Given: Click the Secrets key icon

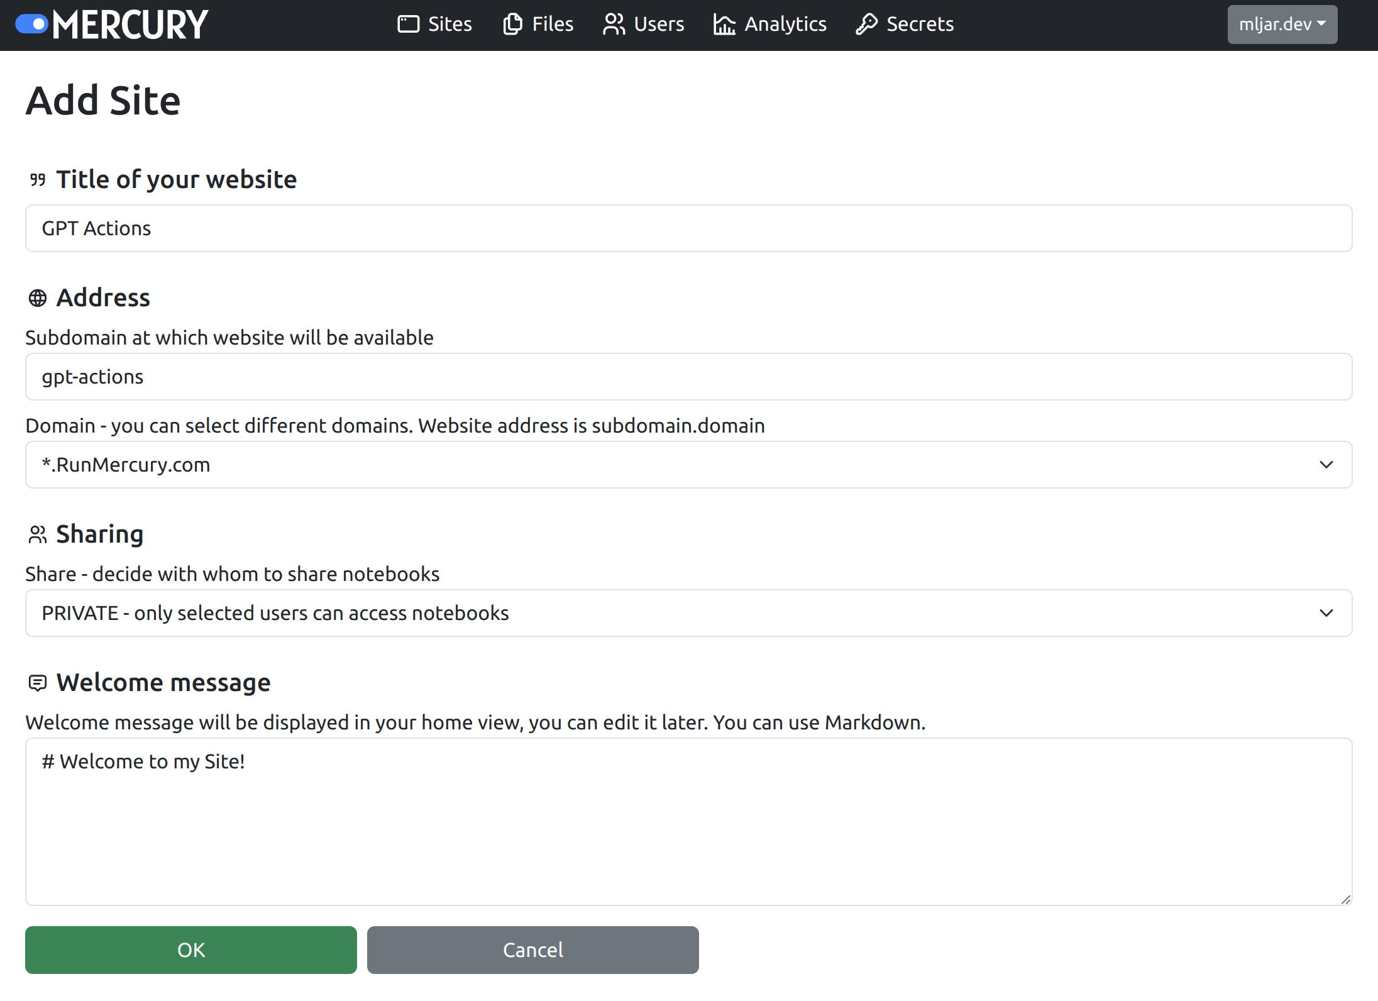Looking at the screenshot, I should click(866, 24).
